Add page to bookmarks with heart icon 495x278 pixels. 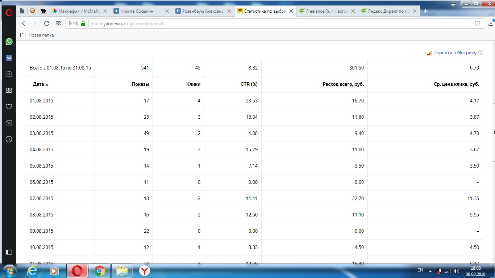pos(477,24)
